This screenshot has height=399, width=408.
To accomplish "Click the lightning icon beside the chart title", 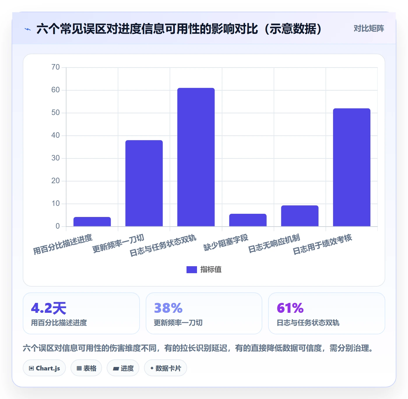I will pyautogui.click(x=28, y=29).
